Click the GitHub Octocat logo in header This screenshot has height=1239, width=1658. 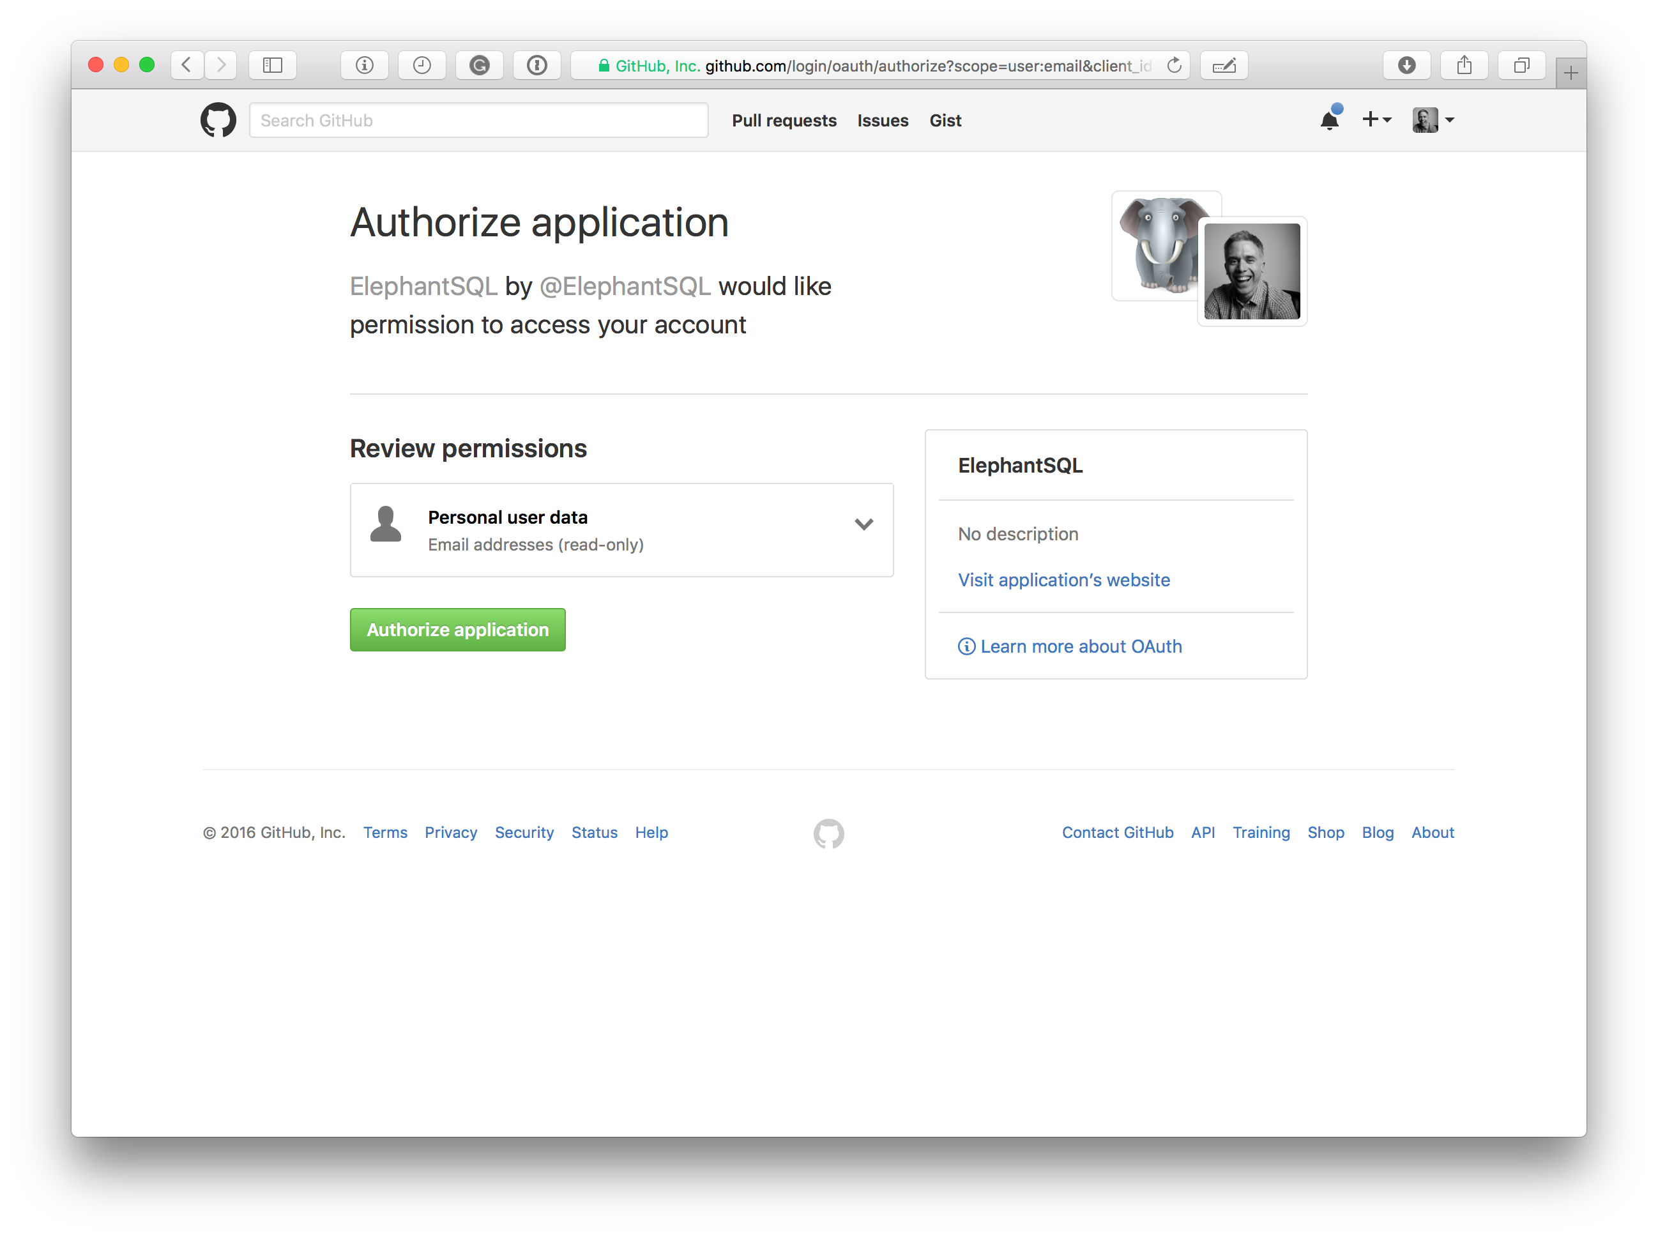pyautogui.click(x=218, y=121)
